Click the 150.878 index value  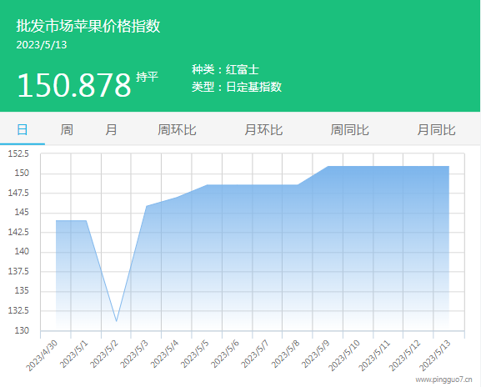point(74,85)
